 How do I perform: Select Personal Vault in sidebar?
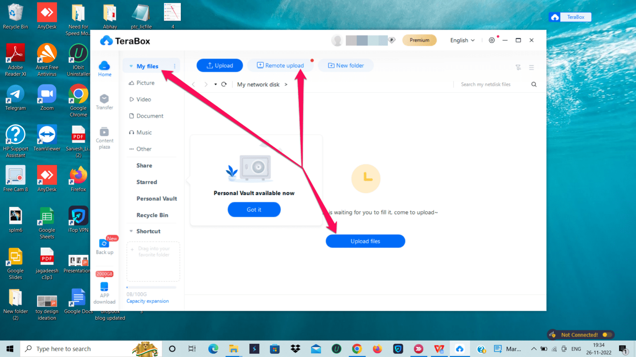click(x=157, y=199)
